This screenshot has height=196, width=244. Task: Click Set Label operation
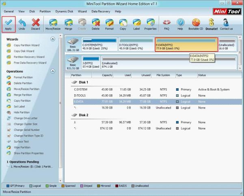pos(19,107)
